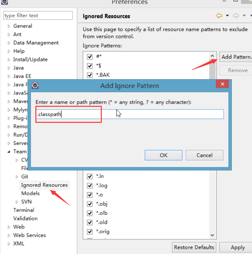Expand the Web Services node

tap(9, 235)
